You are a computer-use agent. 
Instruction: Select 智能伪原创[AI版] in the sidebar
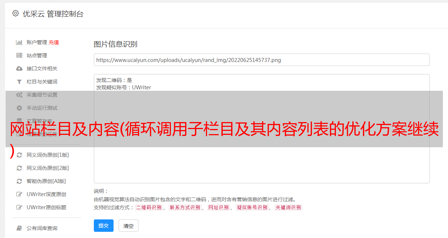pyautogui.click(x=46, y=181)
